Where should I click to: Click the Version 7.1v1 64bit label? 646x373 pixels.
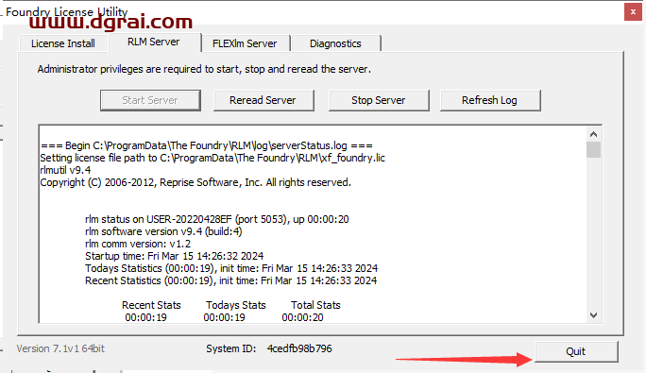click(x=60, y=348)
